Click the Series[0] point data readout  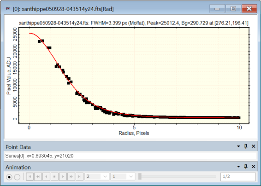click(40, 156)
